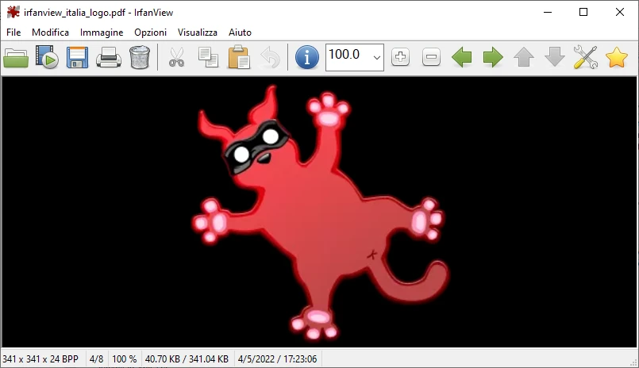The width and height of the screenshot is (639, 368).
Task: Zoom in with the plus magnifier button
Action: 400,57
